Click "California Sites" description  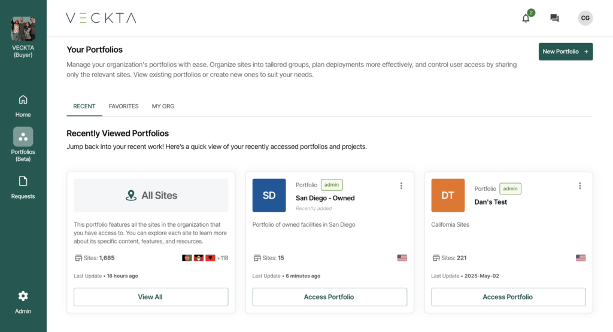point(450,224)
